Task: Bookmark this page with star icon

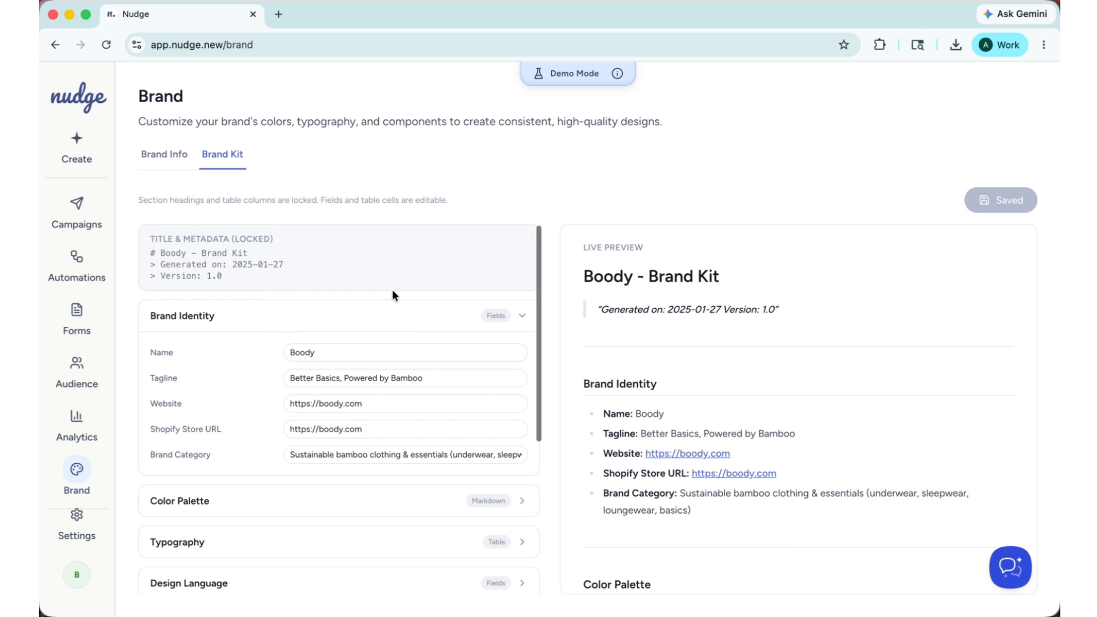Action: (x=844, y=45)
